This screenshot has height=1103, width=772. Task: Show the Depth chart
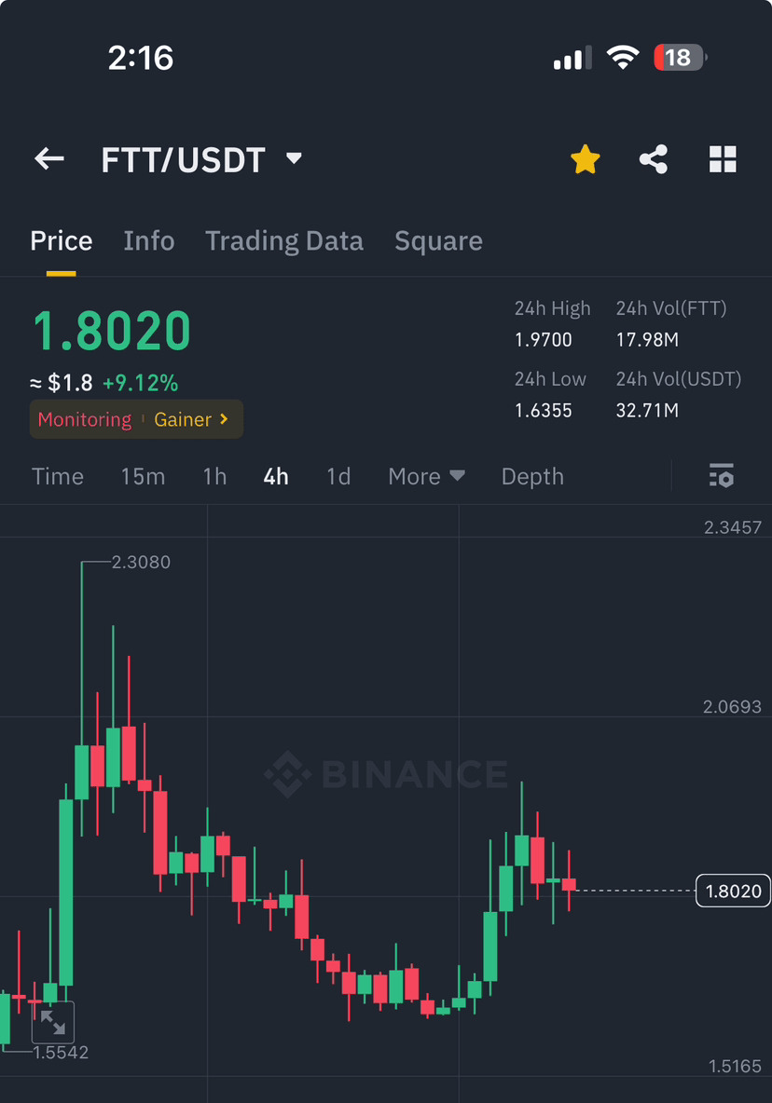[532, 476]
